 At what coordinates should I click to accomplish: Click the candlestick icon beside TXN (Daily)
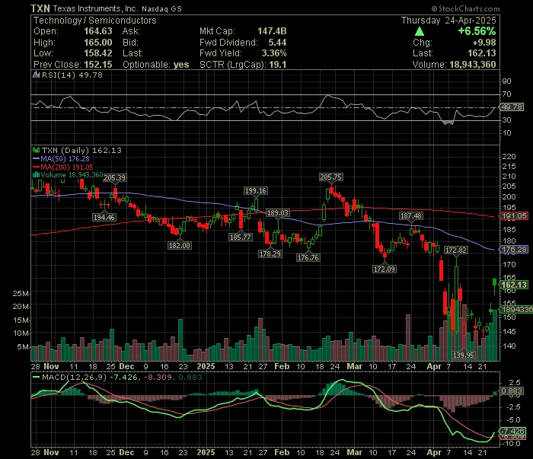coord(36,150)
